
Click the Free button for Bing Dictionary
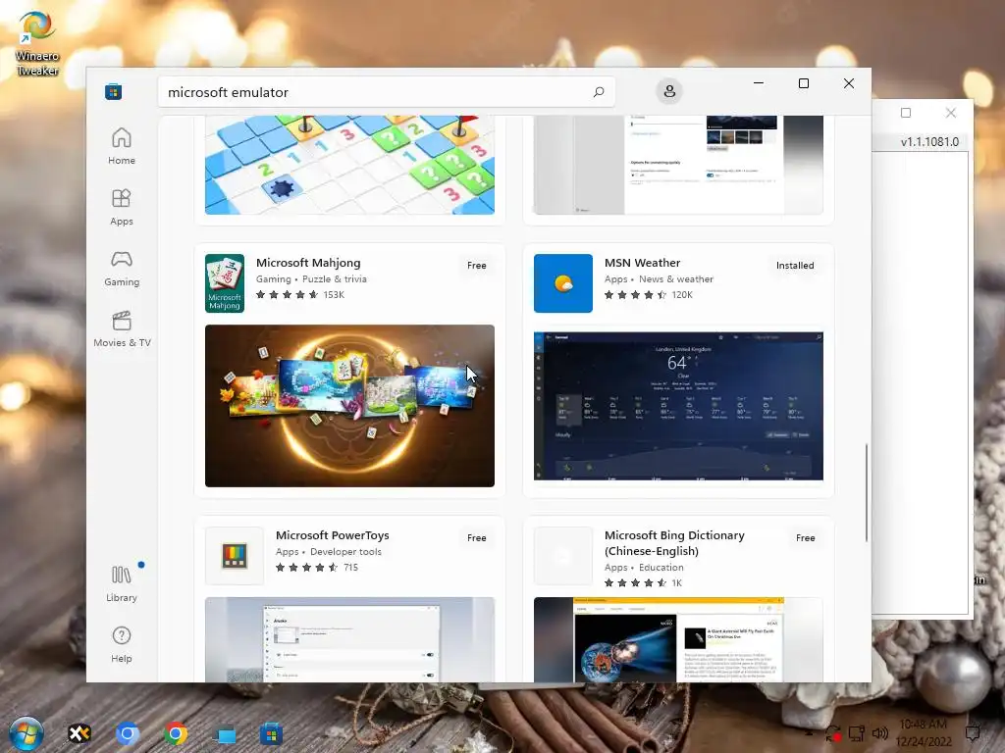805,538
